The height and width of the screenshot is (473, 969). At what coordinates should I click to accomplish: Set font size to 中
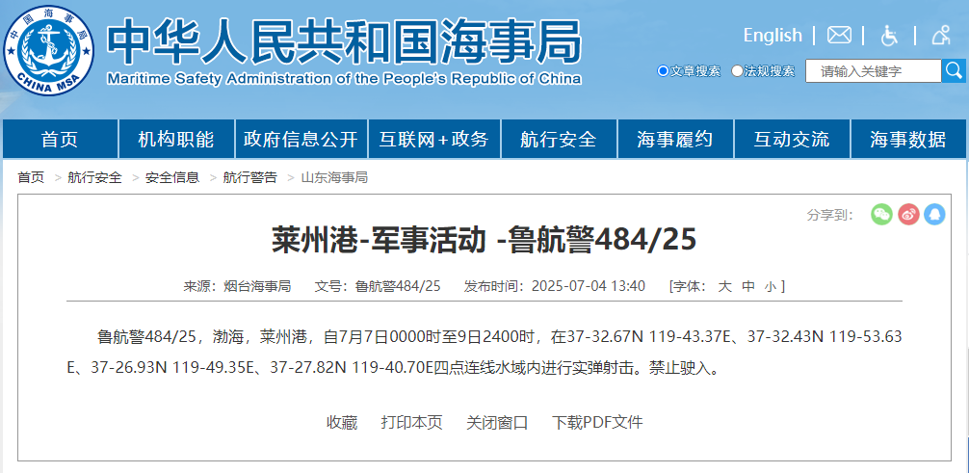pos(747,286)
